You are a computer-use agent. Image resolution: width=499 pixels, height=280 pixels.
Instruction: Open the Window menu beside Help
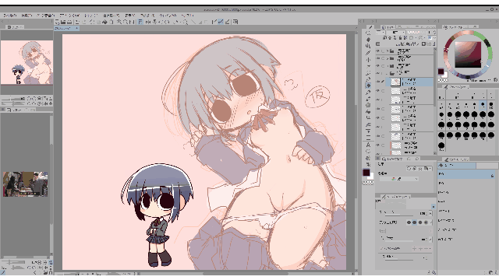click(168, 16)
